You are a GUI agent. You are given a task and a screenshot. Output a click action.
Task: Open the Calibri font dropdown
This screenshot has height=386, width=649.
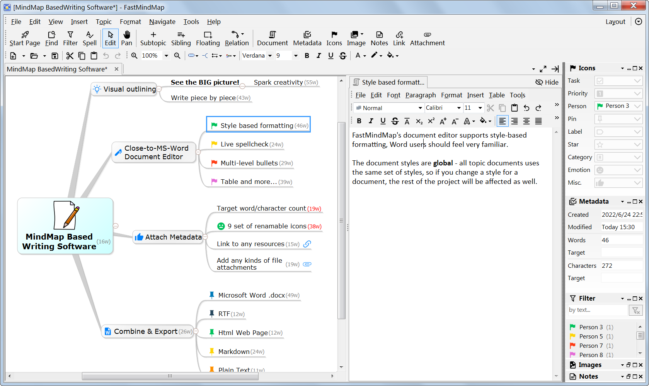[x=459, y=108]
